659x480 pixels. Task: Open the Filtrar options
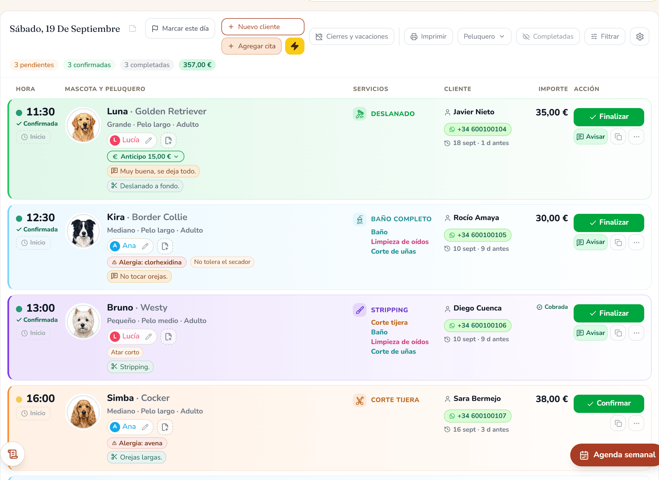(x=605, y=37)
